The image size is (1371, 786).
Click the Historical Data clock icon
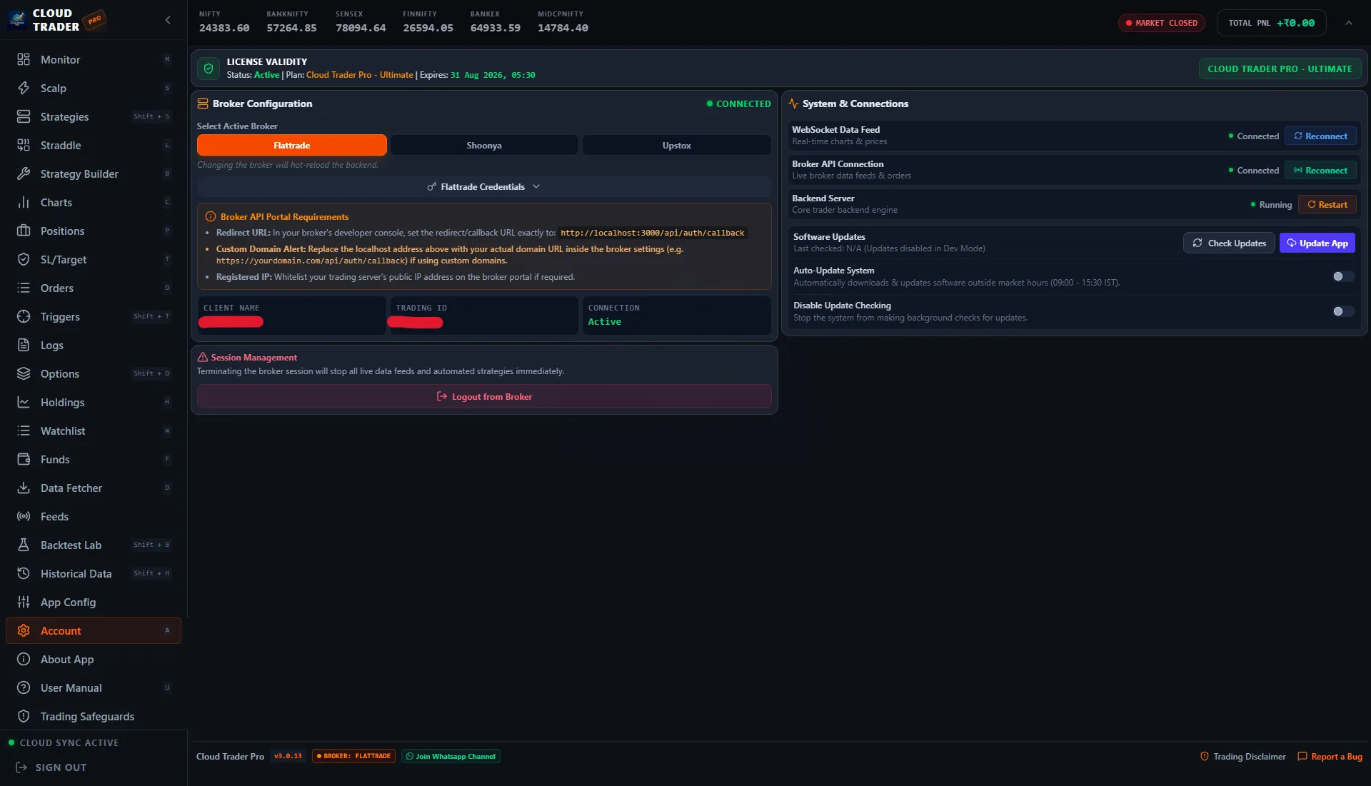click(x=24, y=573)
